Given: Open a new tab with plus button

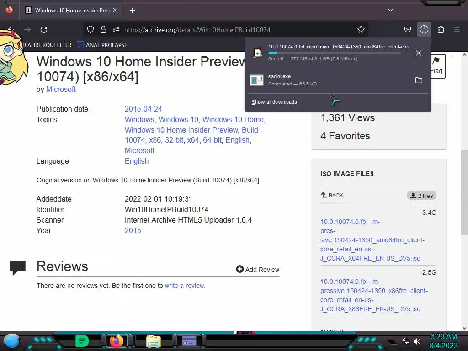Looking at the screenshot, I should [x=132, y=11].
